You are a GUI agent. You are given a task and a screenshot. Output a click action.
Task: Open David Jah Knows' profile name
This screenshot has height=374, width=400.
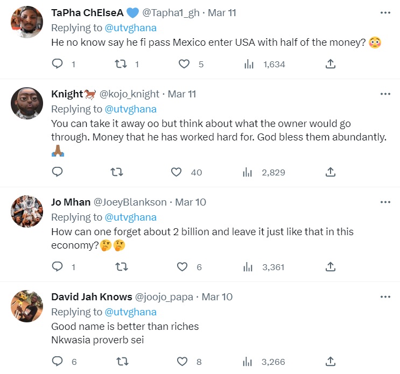coord(92,297)
